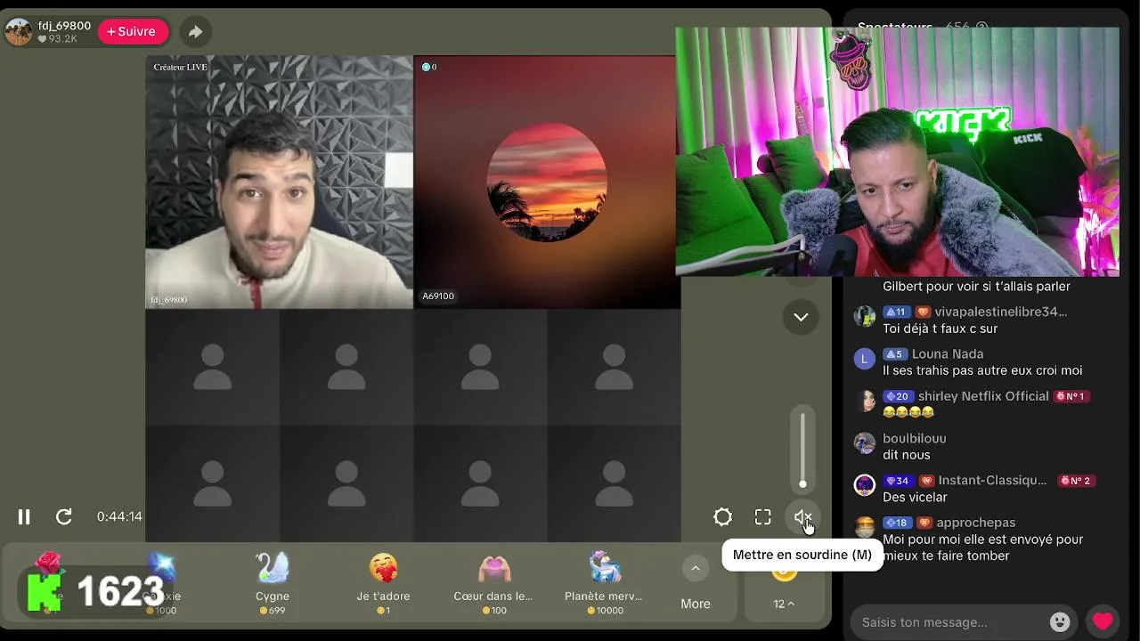Send the Cœur dans le... gift

493,583
